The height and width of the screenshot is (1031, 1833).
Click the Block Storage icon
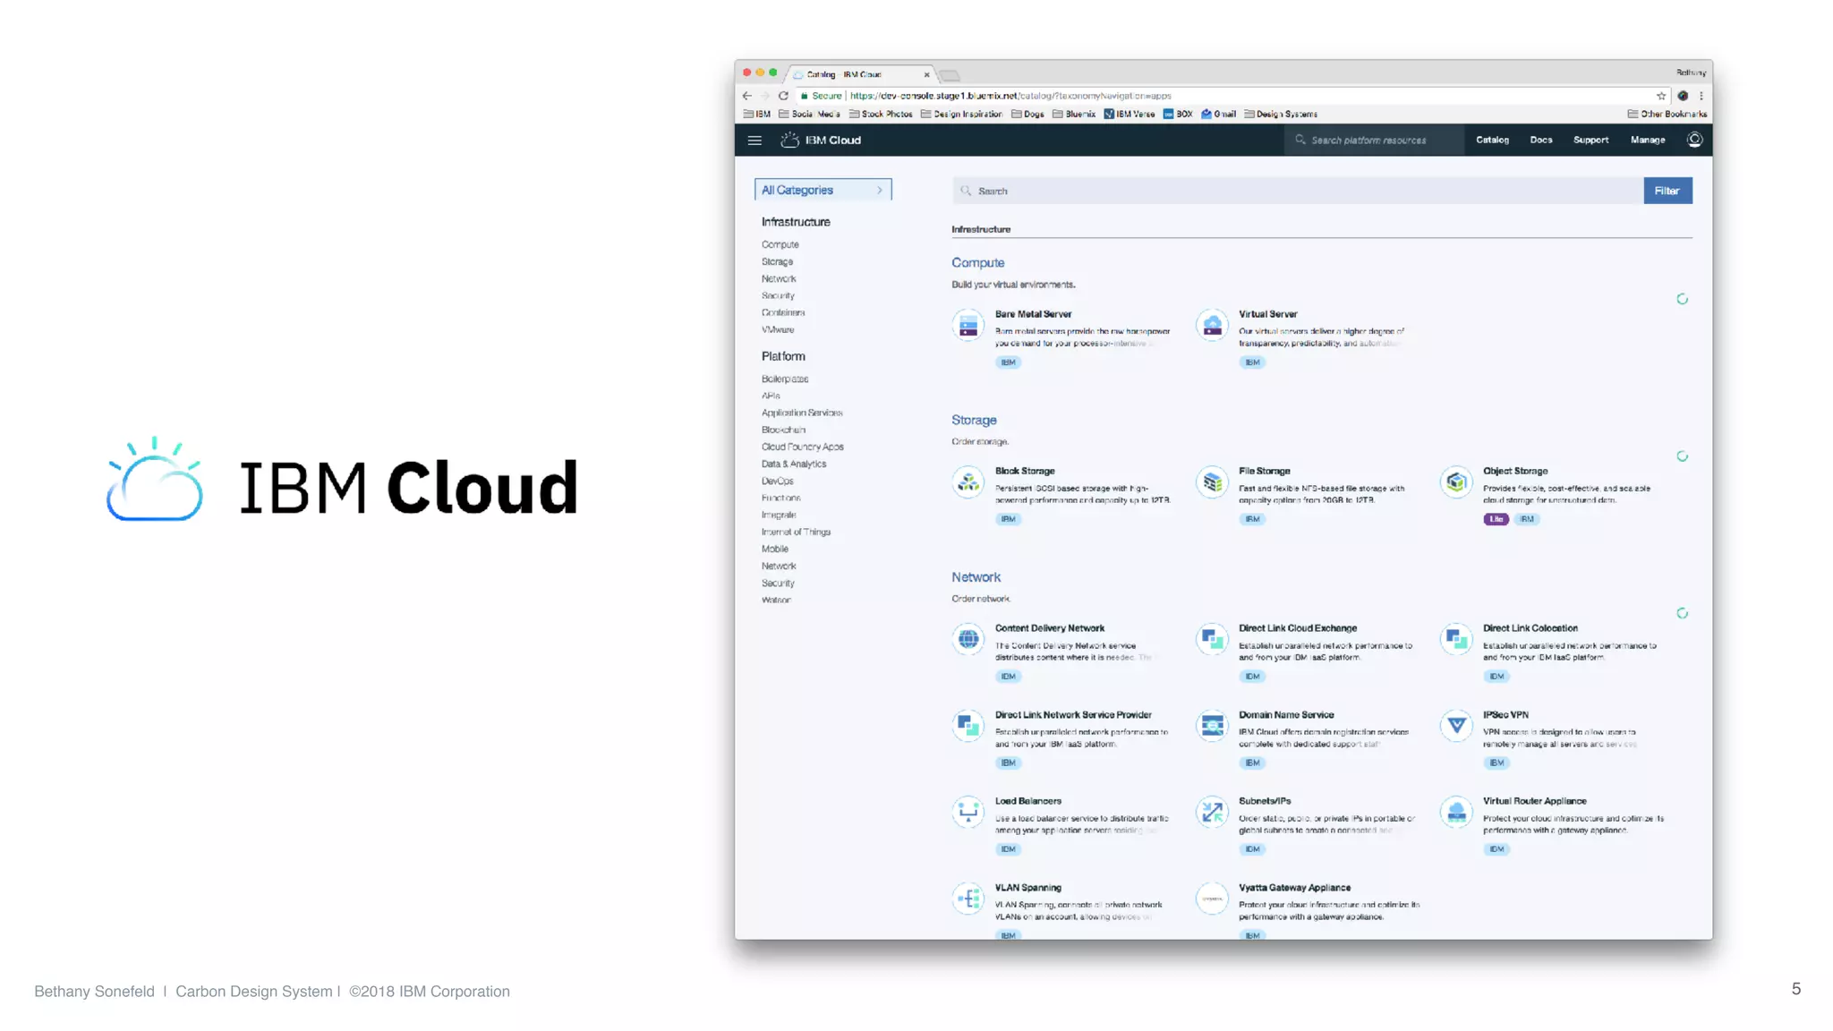click(968, 483)
